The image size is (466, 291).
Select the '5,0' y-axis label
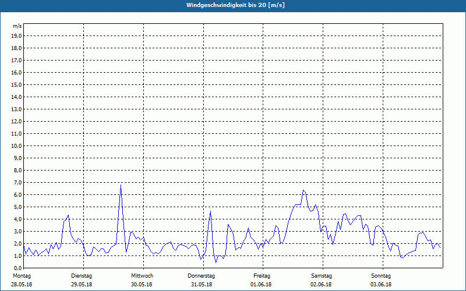[x=17, y=207]
